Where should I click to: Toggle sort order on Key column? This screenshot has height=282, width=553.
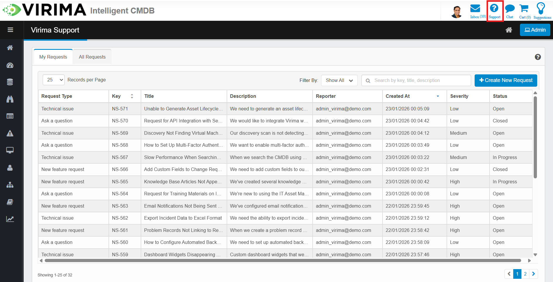(x=132, y=96)
